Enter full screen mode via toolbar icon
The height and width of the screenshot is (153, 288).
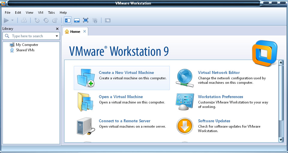(x=85, y=20)
